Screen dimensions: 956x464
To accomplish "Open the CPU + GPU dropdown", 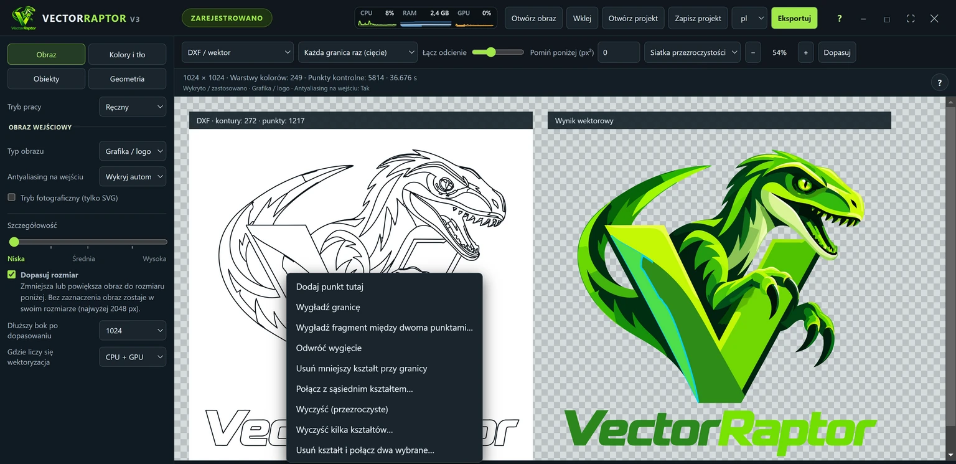I will (133, 357).
